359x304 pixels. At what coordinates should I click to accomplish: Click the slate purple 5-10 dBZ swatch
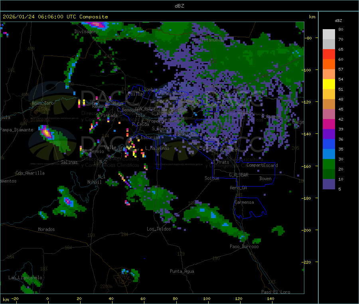[x=329, y=184]
